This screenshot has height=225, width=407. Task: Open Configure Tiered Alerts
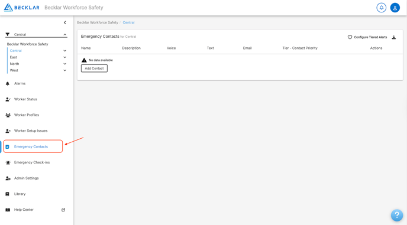point(370,37)
